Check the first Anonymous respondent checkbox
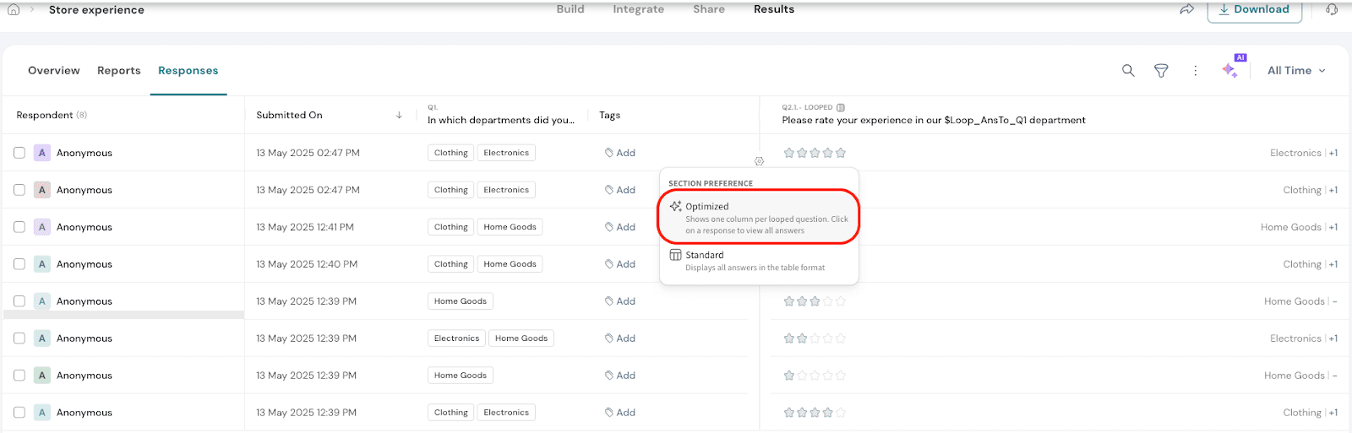Screen dimensions: 1352x433 click(19, 153)
